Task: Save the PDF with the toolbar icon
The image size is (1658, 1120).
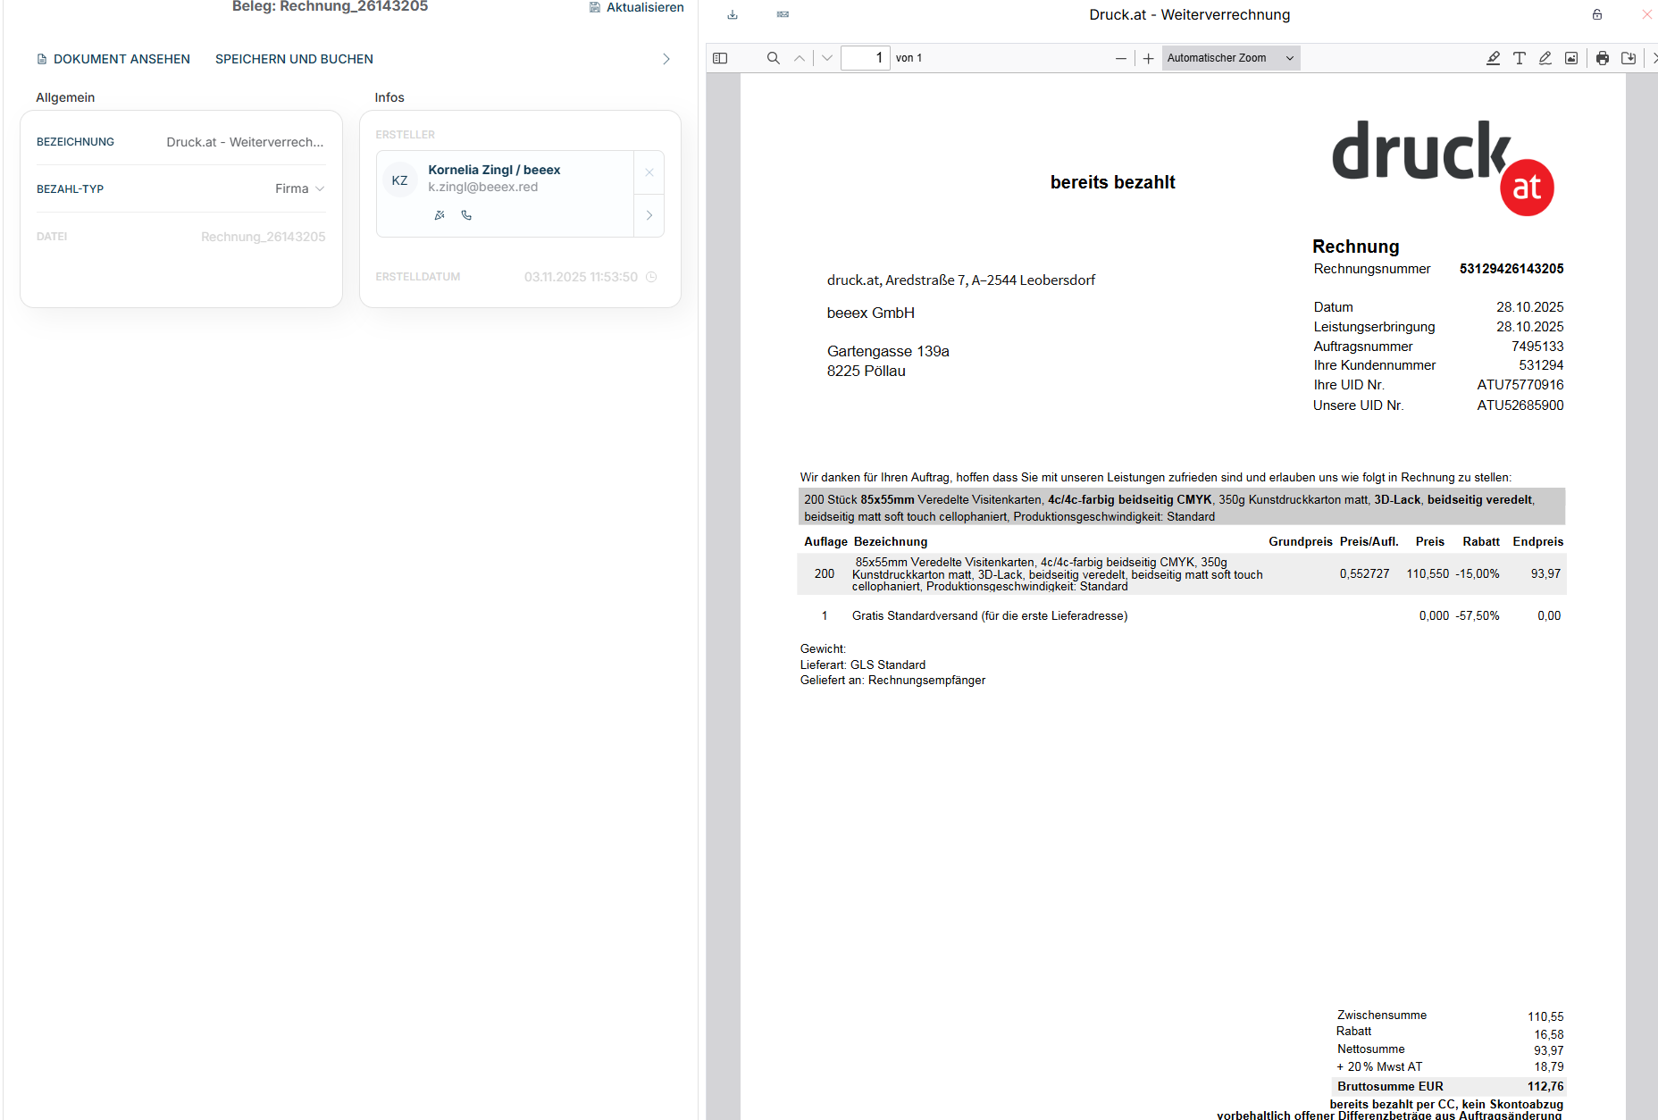Action: 1629,58
